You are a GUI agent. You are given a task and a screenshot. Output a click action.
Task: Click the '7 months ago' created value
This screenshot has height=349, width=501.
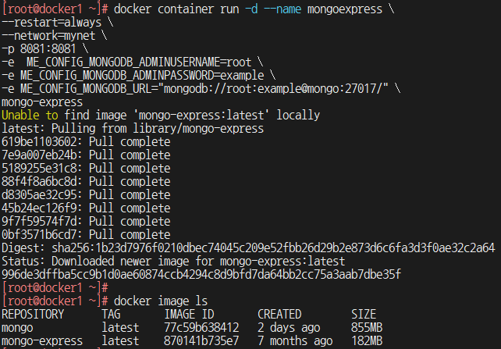point(295,340)
